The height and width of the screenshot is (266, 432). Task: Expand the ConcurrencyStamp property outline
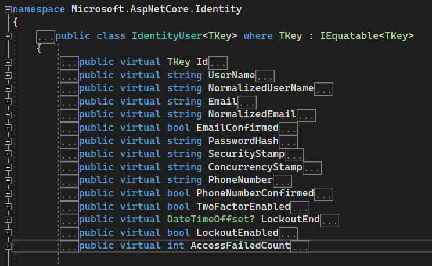8,167
